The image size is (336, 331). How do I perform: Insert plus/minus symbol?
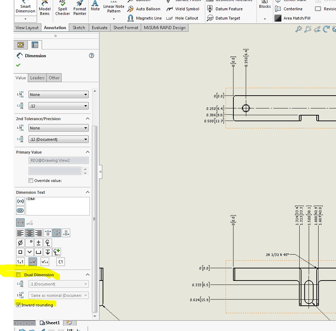coord(38,243)
